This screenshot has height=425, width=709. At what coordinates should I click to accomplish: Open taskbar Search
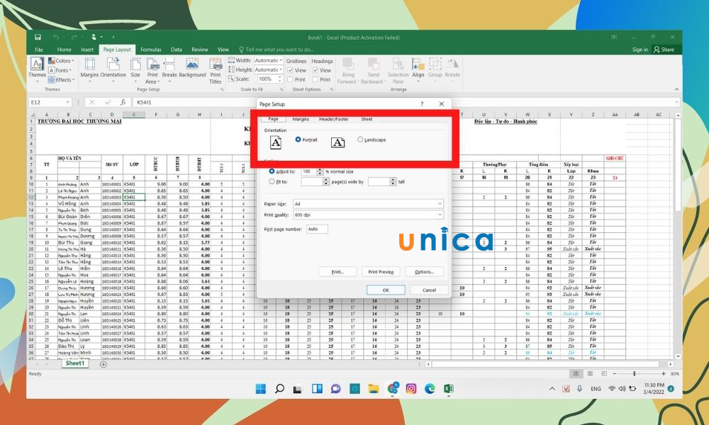point(279,388)
